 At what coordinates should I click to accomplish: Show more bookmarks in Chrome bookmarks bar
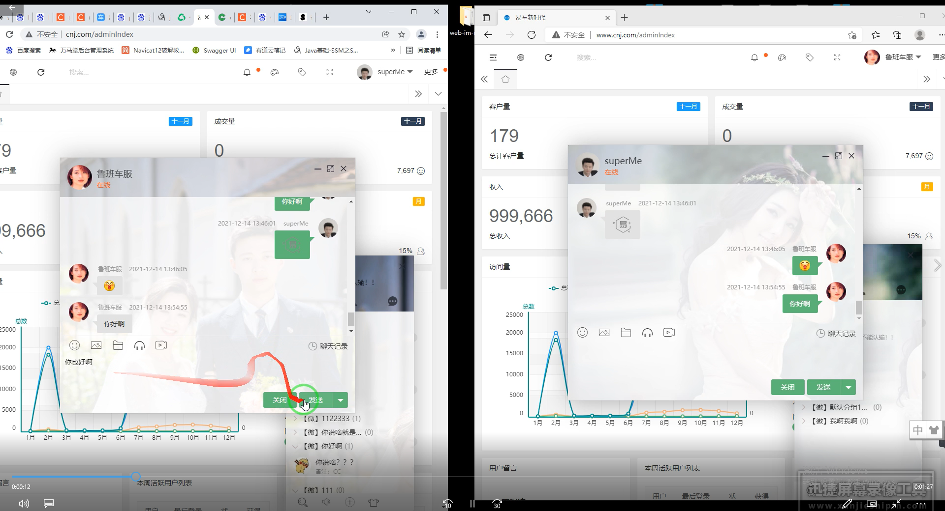(393, 50)
